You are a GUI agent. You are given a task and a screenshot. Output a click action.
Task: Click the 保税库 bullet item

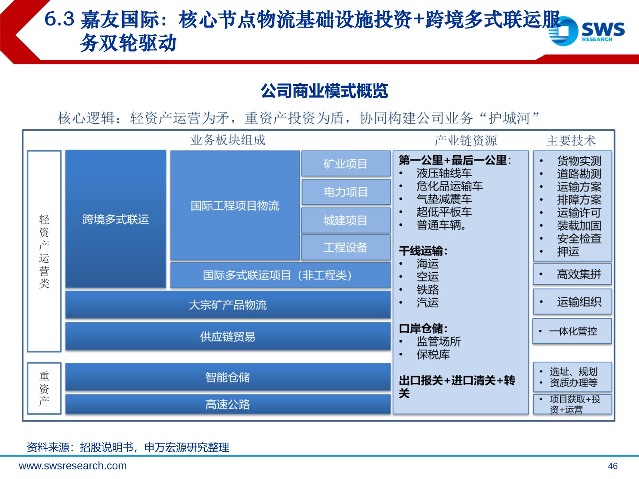433,354
